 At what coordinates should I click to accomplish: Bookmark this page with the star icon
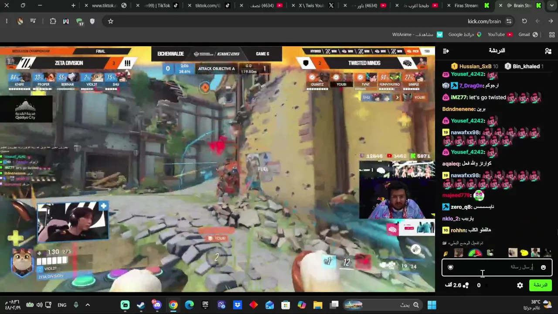(x=111, y=21)
